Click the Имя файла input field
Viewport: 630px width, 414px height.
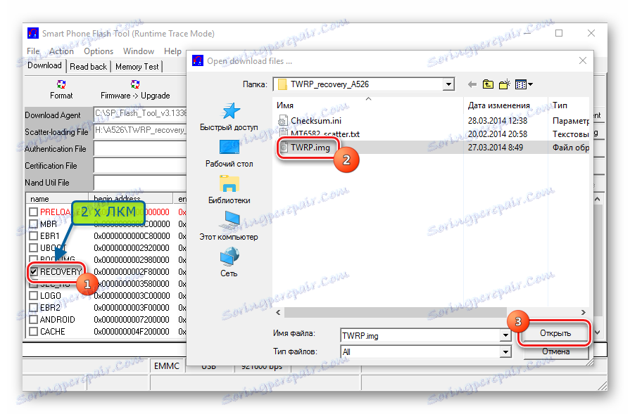[x=420, y=335]
